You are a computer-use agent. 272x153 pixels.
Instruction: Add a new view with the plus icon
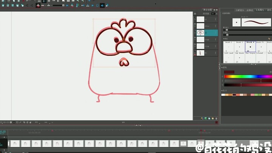click(x=214, y=10)
